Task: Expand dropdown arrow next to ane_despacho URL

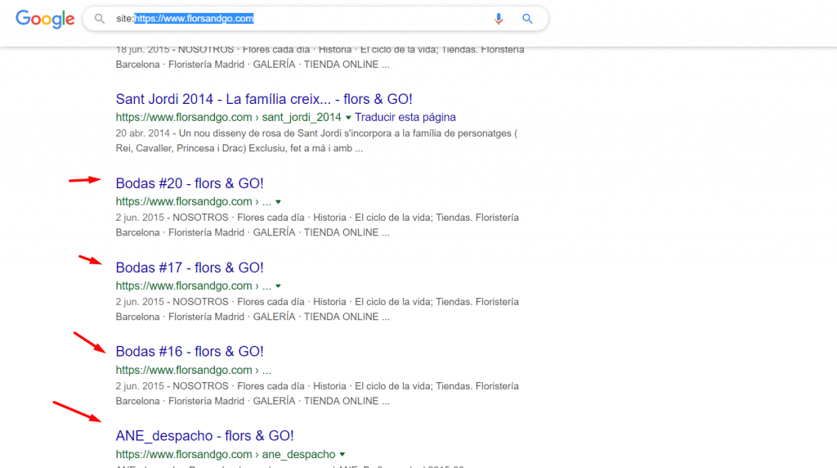Action: pos(342,455)
